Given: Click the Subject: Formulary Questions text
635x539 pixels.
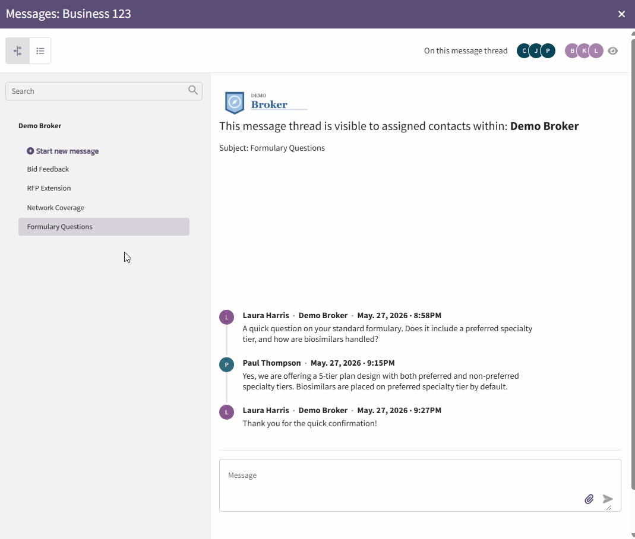Looking at the screenshot, I should click(272, 148).
